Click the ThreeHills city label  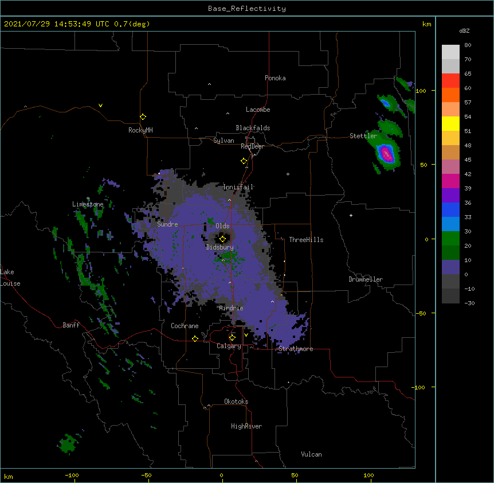pyautogui.click(x=306, y=240)
